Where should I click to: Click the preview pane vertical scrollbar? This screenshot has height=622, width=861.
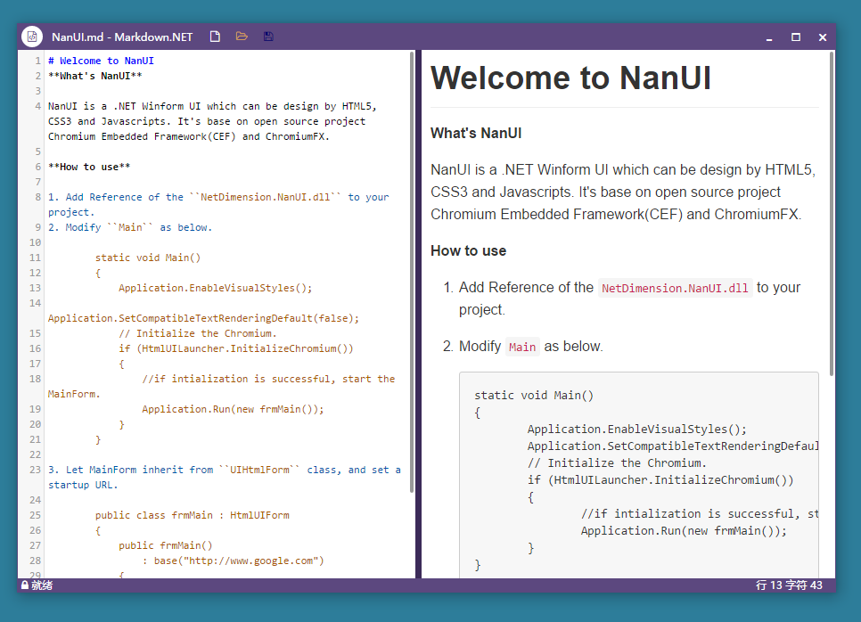[832, 214]
